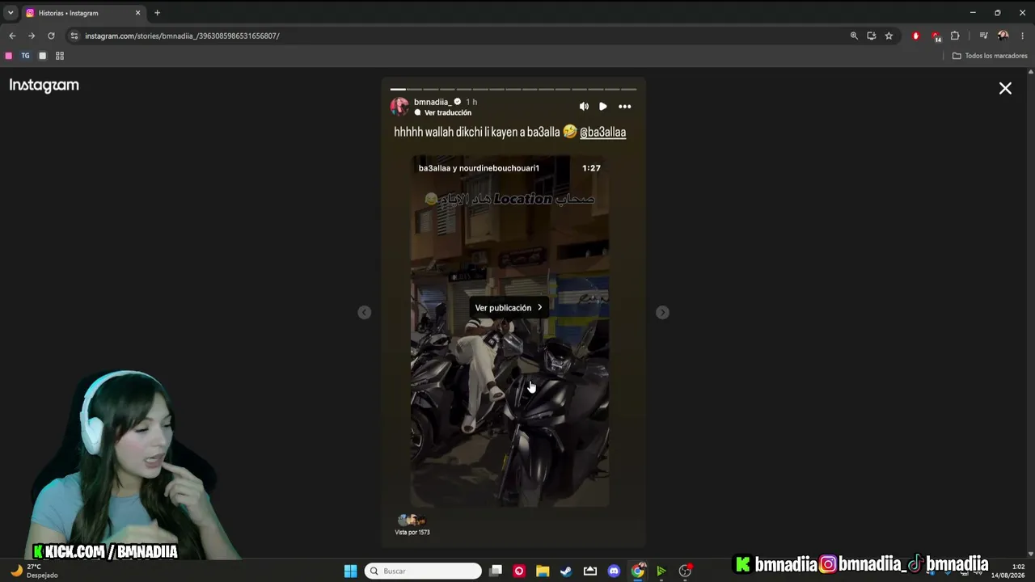This screenshot has height=582, width=1035.
Task: Launch Steam from the taskbar
Action: 566,571
